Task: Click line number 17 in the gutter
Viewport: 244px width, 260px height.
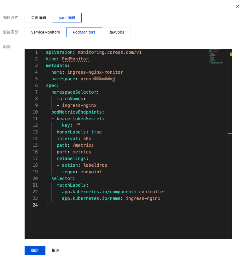Action: click(x=35, y=158)
